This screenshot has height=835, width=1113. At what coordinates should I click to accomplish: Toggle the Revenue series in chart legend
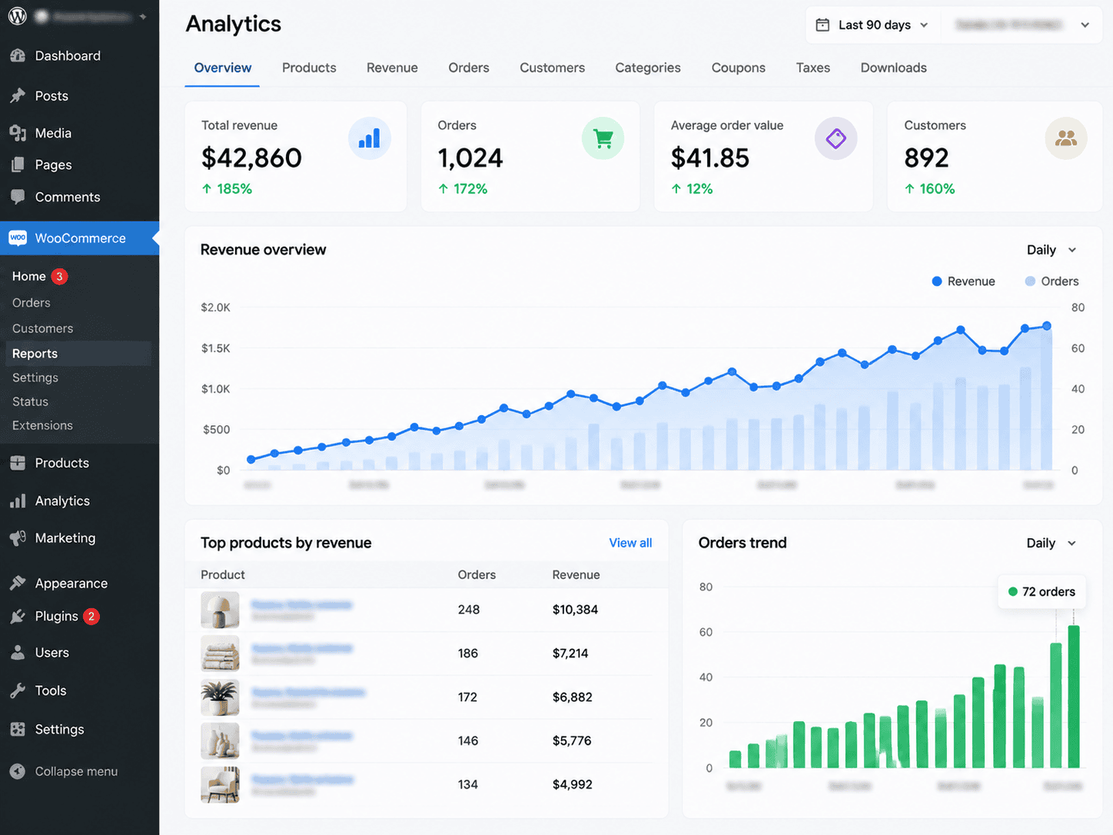963,281
